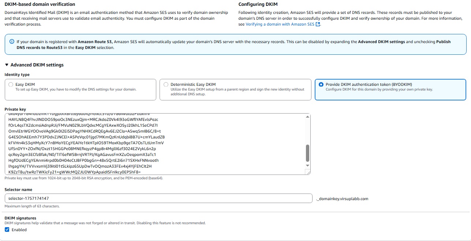Click the Selector name input field
Viewport: 471px width, 241px height.
tap(158, 199)
